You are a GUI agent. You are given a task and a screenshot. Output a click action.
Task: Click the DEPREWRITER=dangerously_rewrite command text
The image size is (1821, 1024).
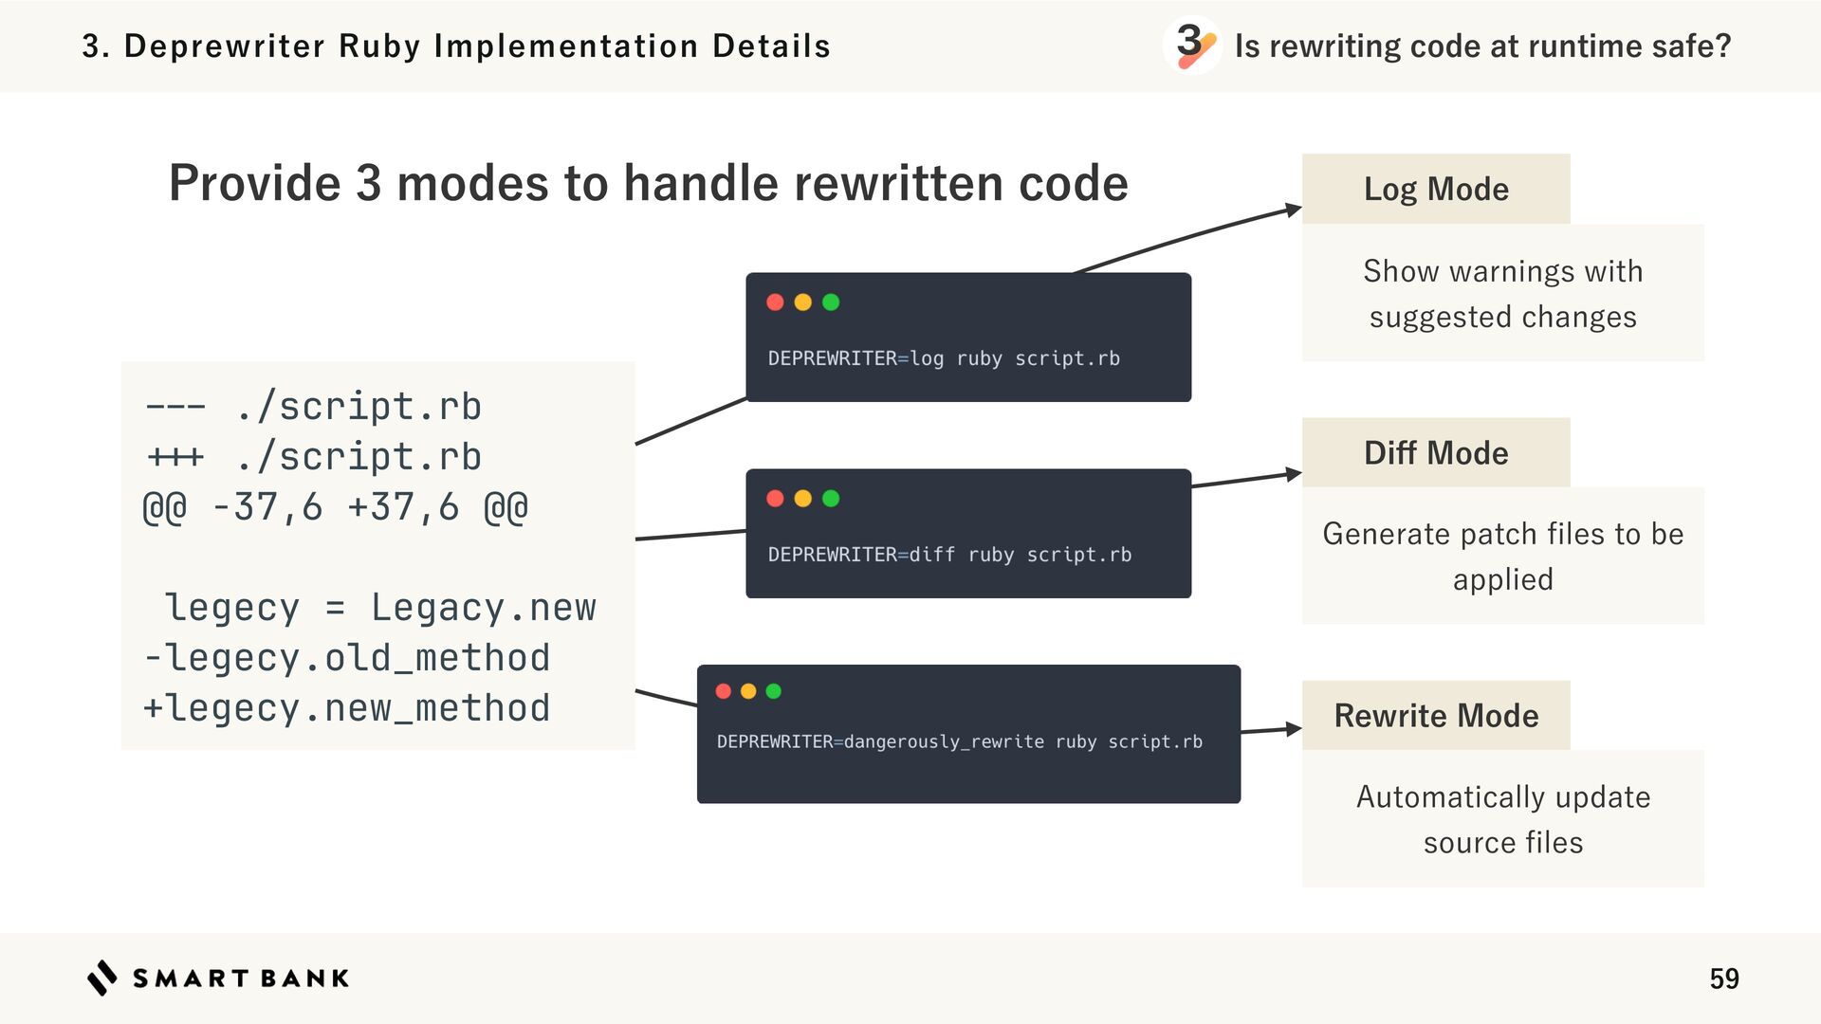[x=959, y=741]
